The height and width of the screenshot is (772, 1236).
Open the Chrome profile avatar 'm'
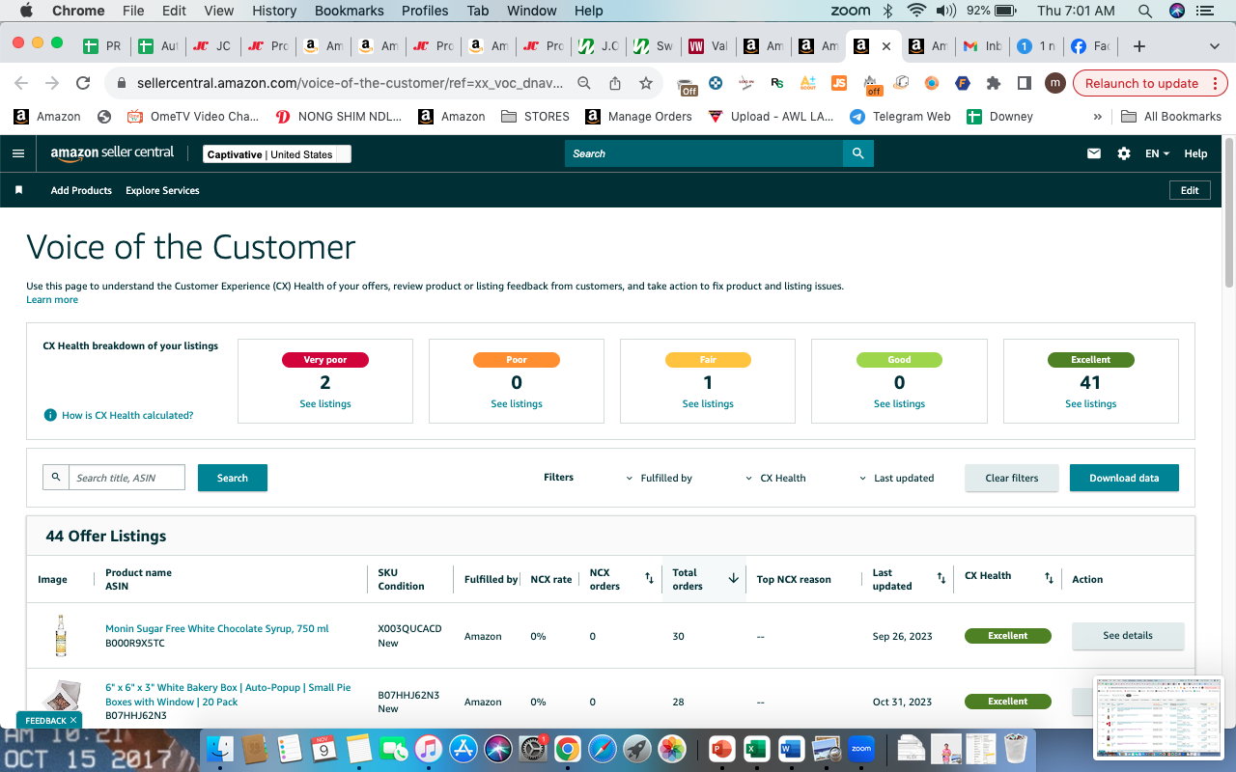point(1055,83)
